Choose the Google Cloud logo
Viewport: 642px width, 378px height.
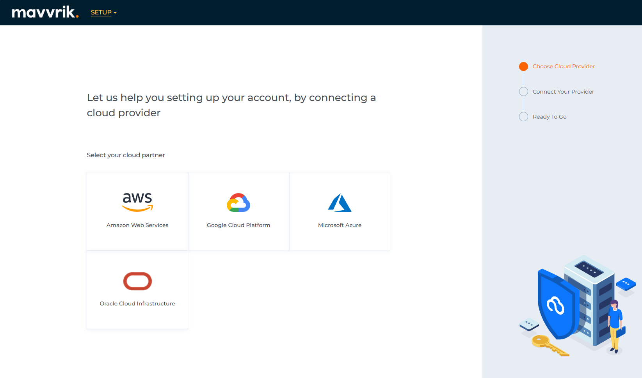click(x=238, y=202)
